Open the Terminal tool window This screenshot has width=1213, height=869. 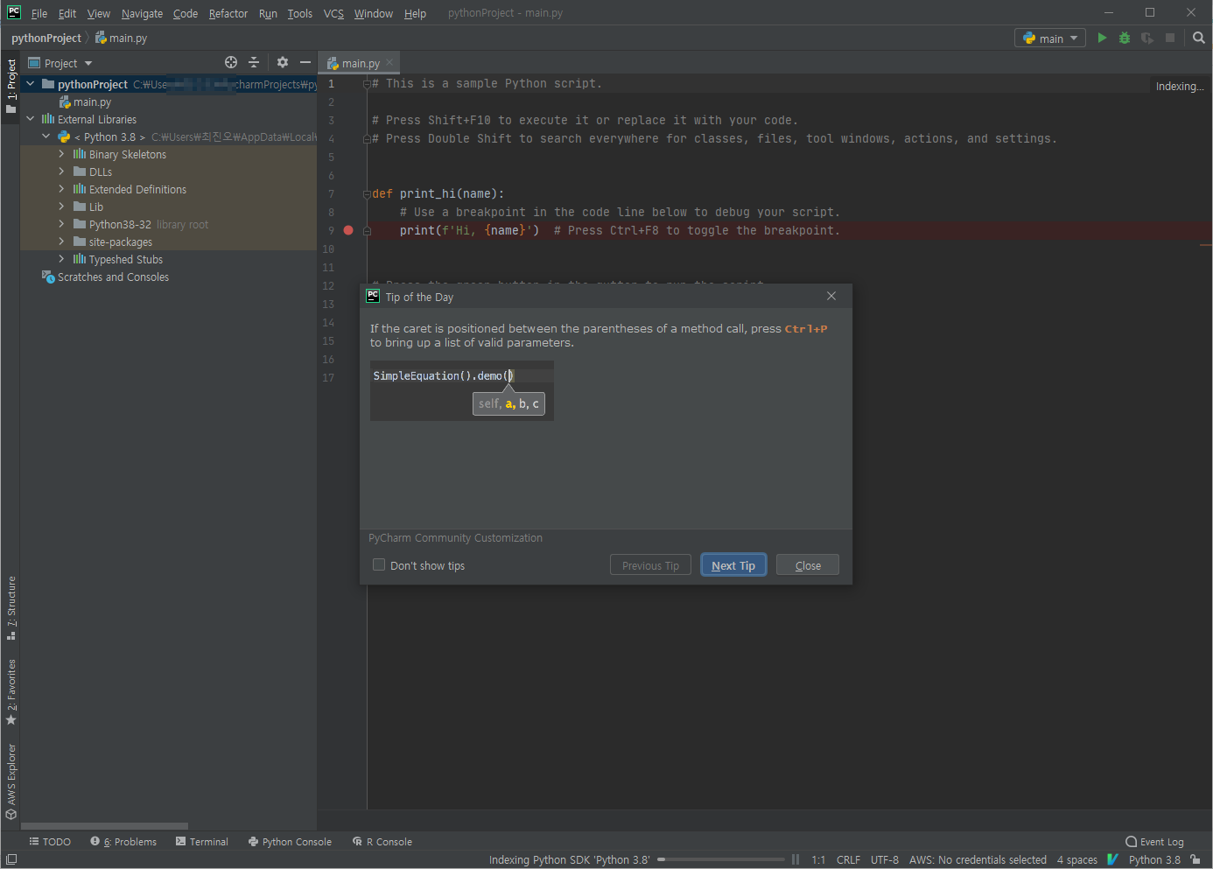202,842
